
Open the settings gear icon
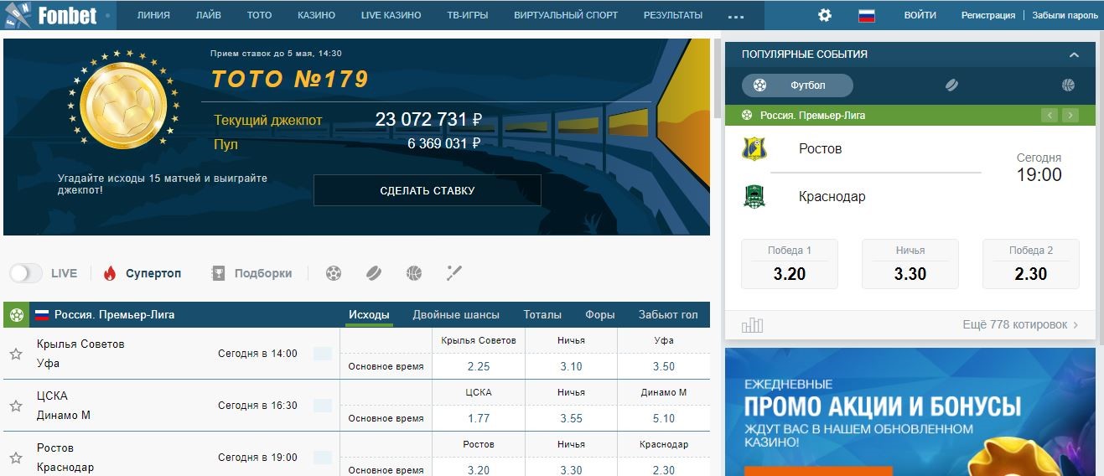(x=825, y=15)
